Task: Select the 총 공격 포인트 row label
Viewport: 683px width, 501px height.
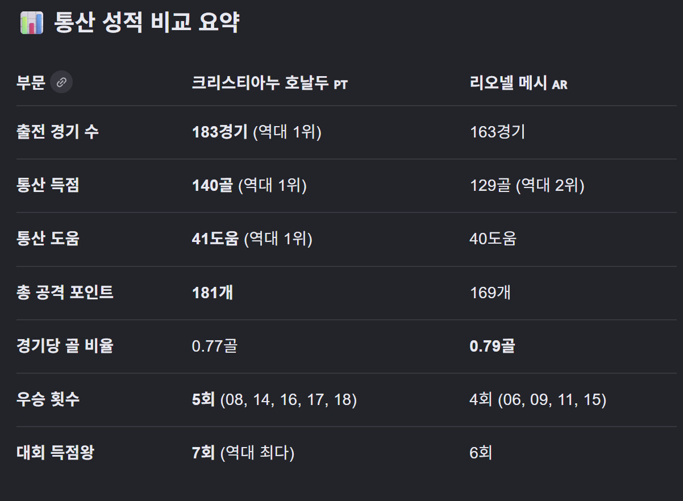Action: pyautogui.click(x=65, y=293)
